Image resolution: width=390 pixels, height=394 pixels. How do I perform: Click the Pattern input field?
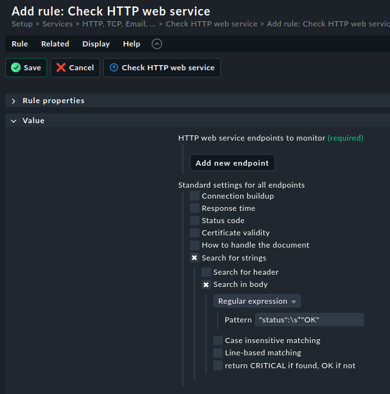(x=309, y=320)
